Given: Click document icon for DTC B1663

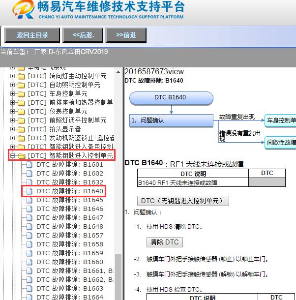Looking at the screenshot, I should (x=30, y=288).
